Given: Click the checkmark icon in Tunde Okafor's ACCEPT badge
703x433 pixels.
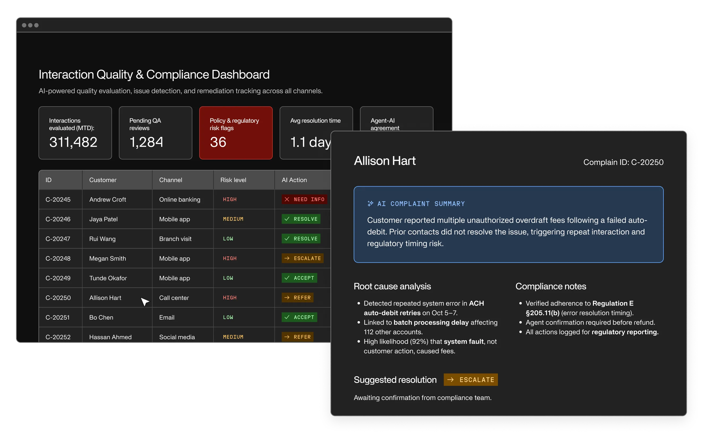Looking at the screenshot, I should (287, 278).
